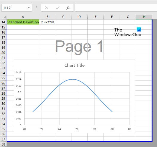Click the 74 horizontal axis label
This screenshot has width=157, height=147.
click(x=60, y=129)
